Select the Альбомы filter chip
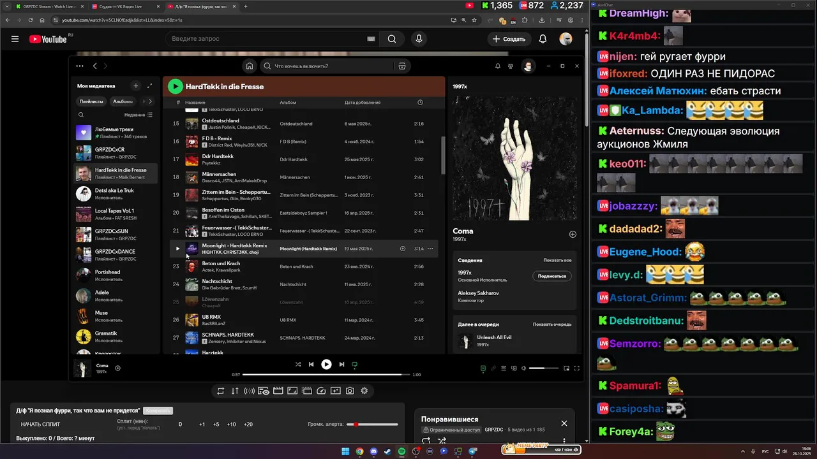This screenshot has height=459, width=817. pyautogui.click(x=123, y=101)
